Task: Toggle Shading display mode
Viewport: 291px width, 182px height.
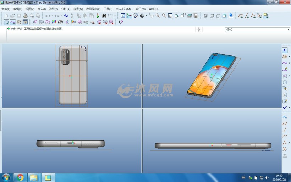Action: point(225,16)
